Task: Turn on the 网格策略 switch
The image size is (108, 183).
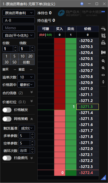Action: (x=7, y=119)
